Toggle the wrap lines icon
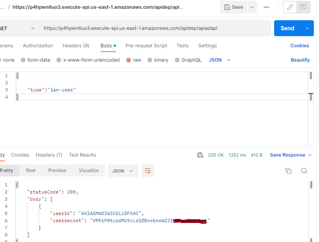 (x=148, y=171)
